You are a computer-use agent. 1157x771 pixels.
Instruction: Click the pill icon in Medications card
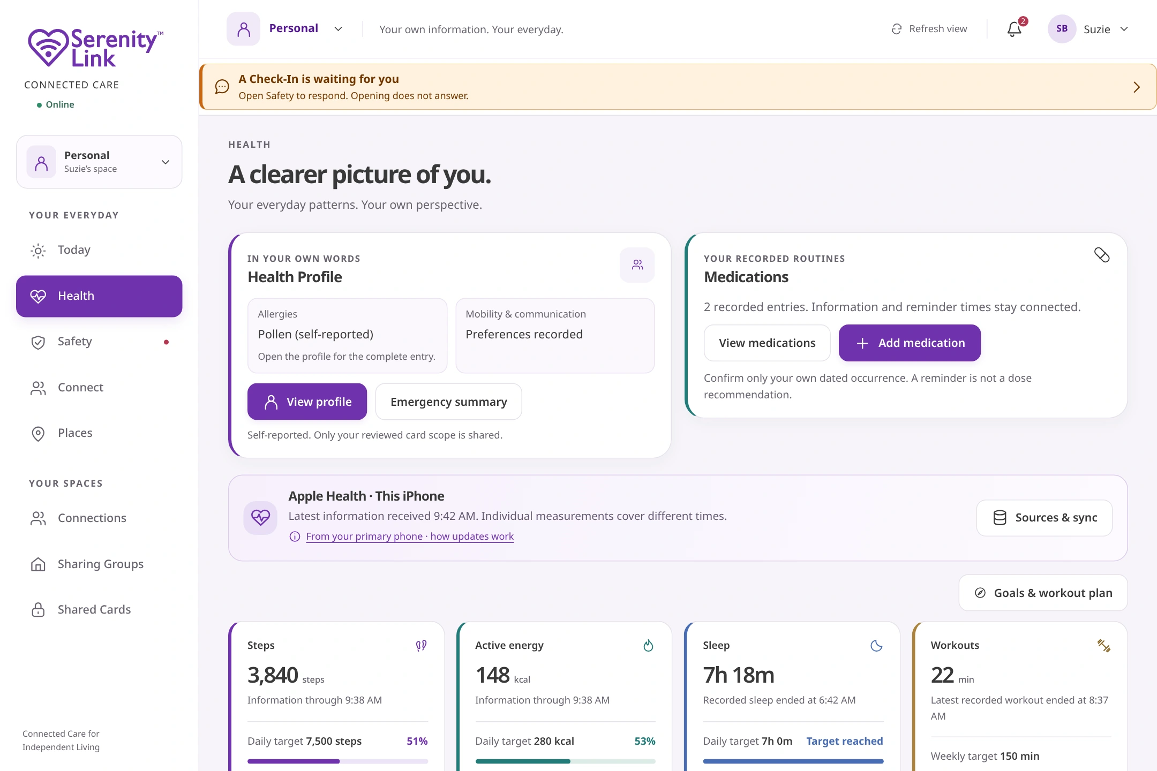click(x=1102, y=255)
